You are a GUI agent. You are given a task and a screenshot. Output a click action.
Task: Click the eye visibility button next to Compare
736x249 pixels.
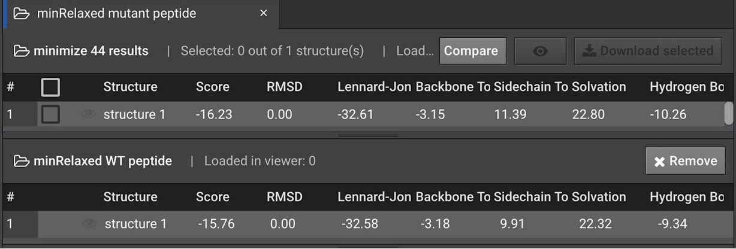point(540,51)
